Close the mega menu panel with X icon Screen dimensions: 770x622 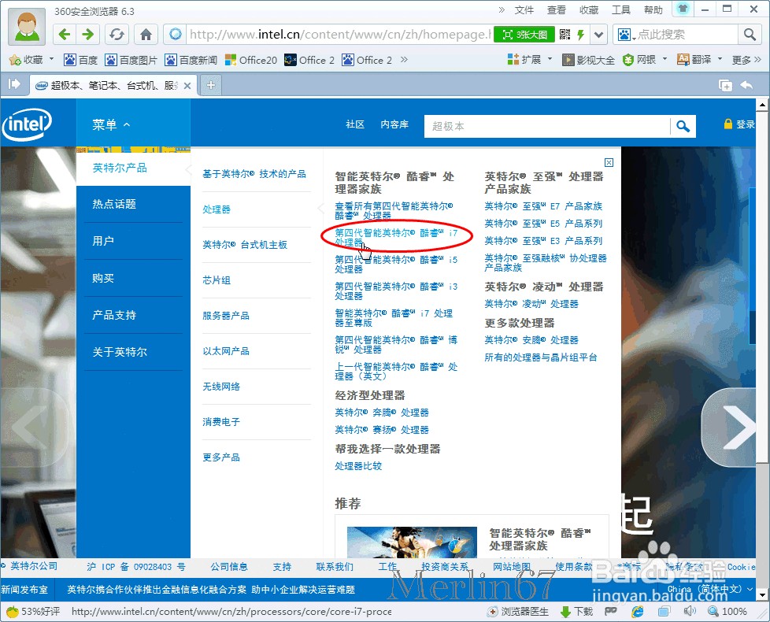click(609, 162)
